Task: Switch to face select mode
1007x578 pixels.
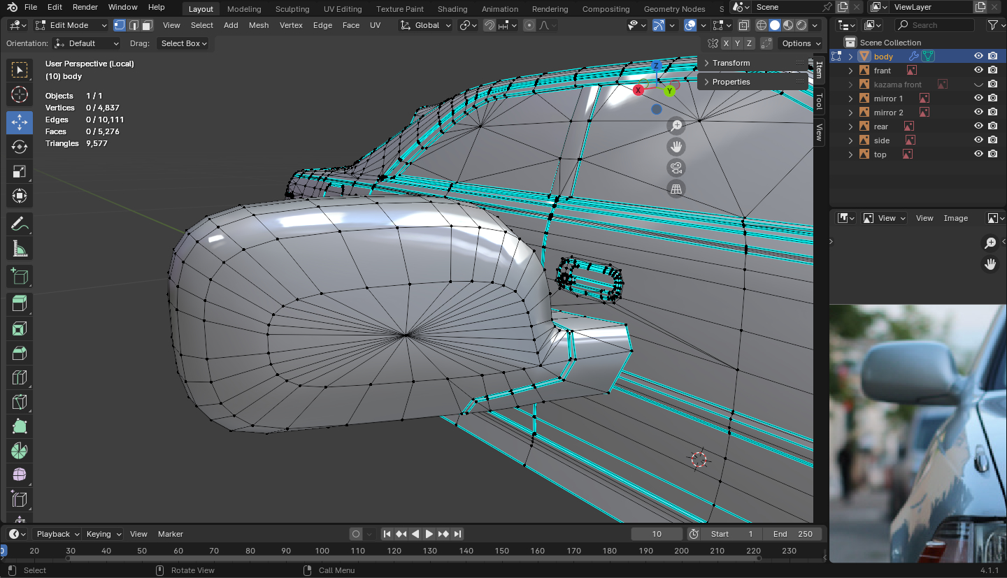Action: tap(147, 25)
